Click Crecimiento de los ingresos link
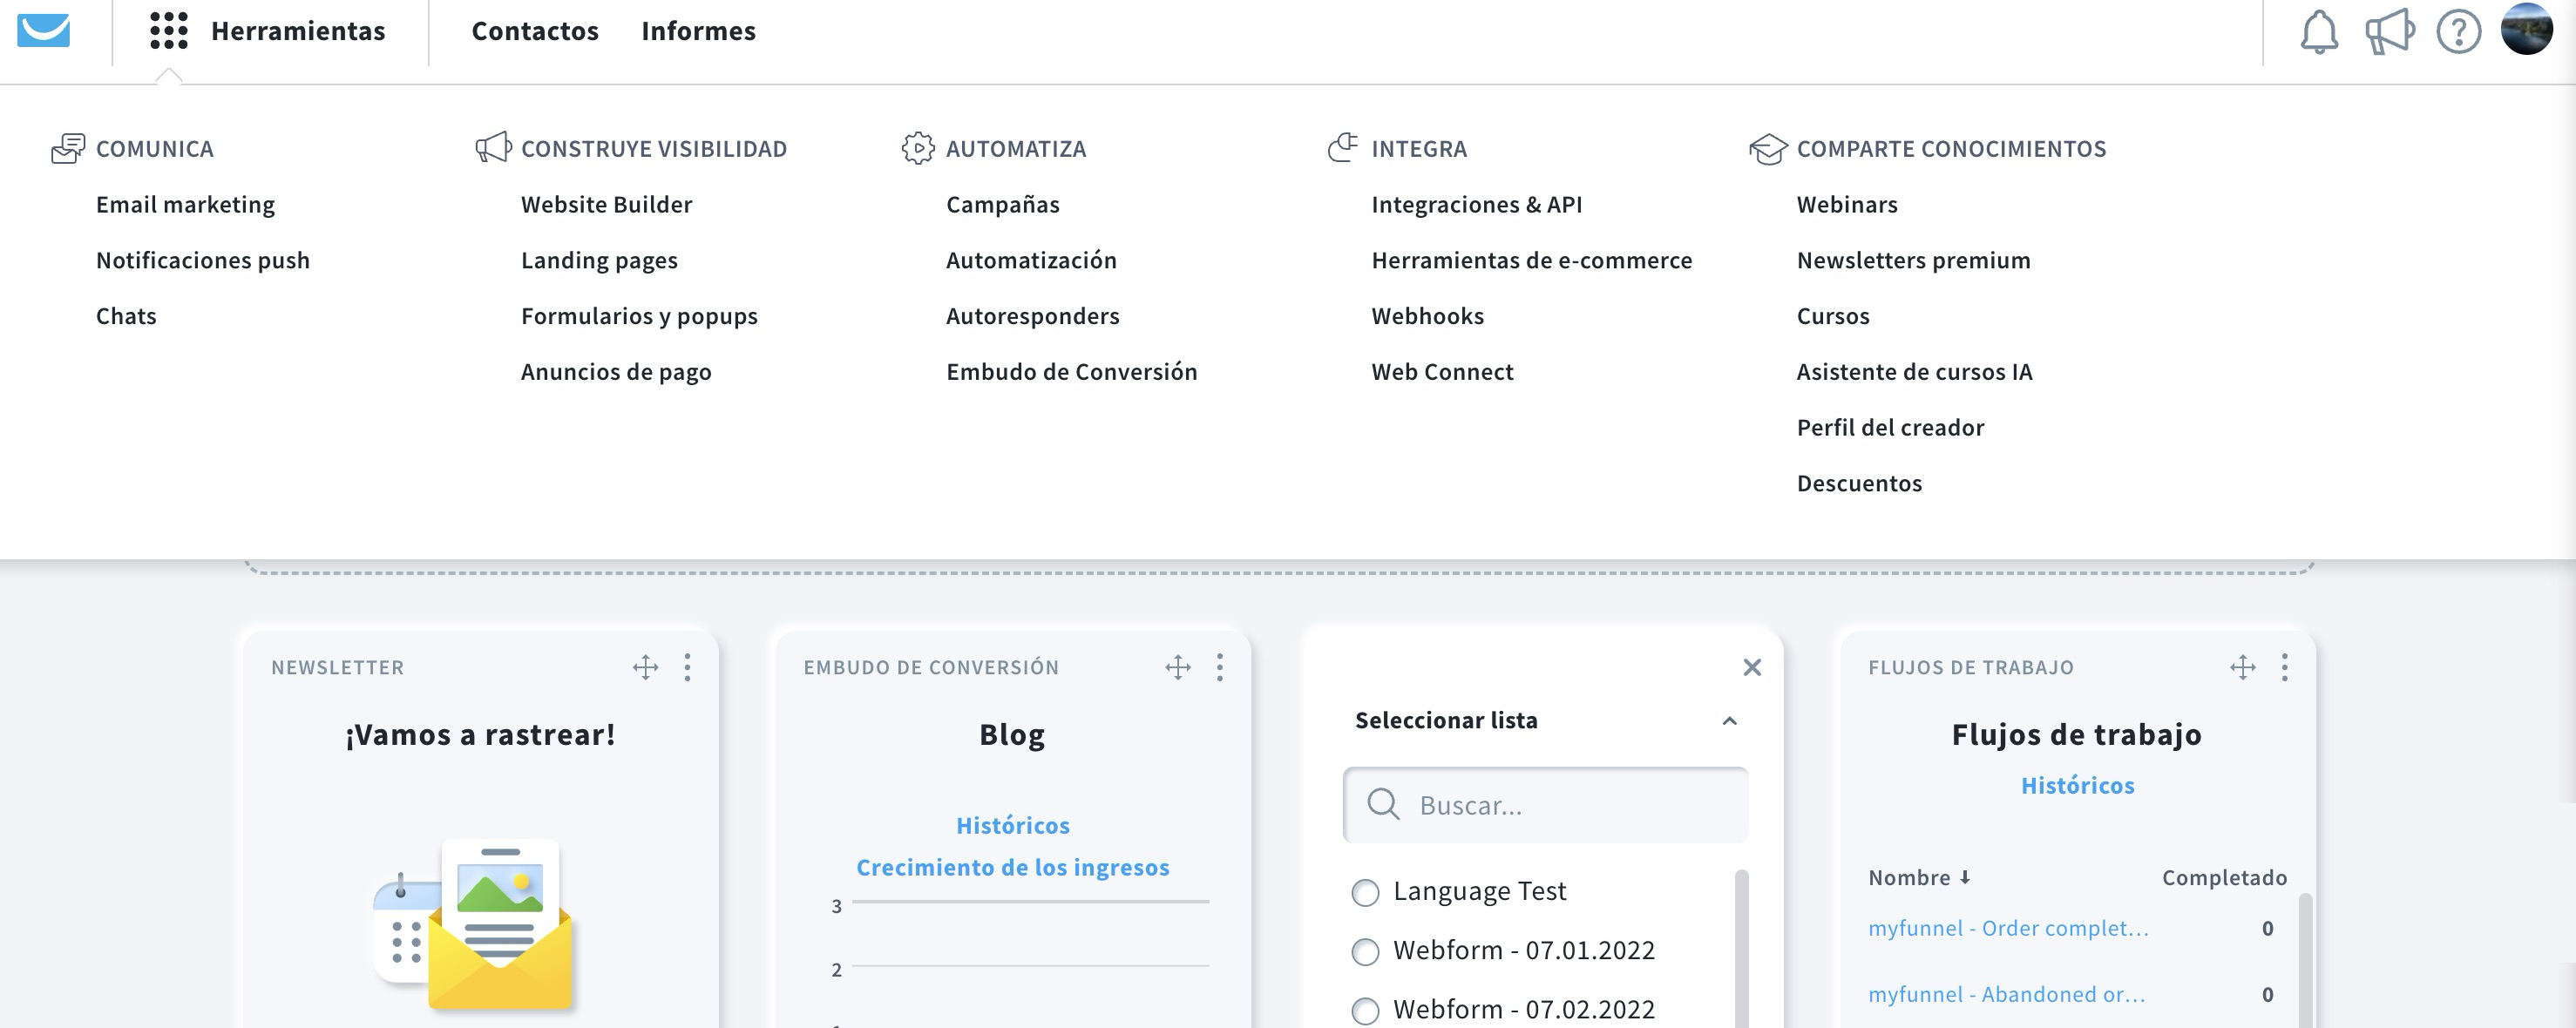Image resolution: width=2576 pixels, height=1028 pixels. pyautogui.click(x=1012, y=867)
